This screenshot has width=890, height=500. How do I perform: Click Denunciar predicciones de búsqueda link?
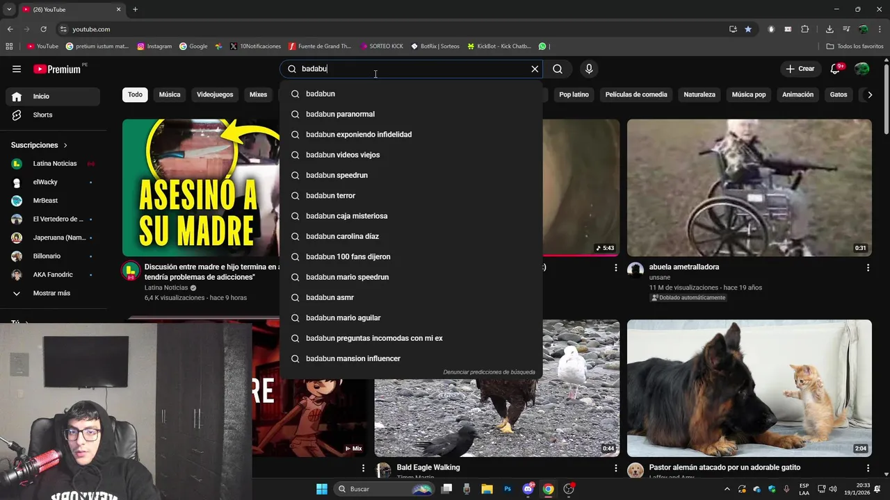[x=489, y=372]
